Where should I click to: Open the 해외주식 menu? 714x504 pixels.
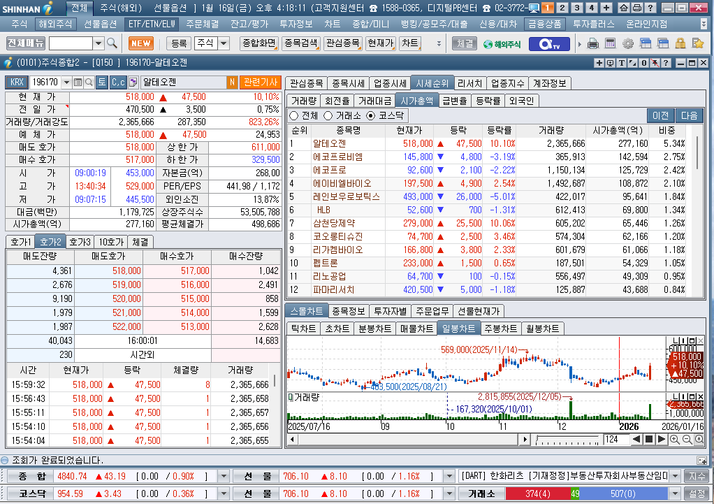(x=55, y=24)
